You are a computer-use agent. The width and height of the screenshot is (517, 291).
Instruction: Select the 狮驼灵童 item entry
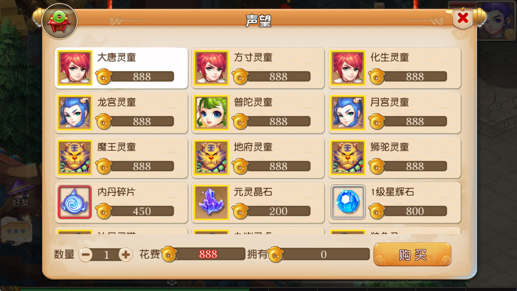coord(395,158)
